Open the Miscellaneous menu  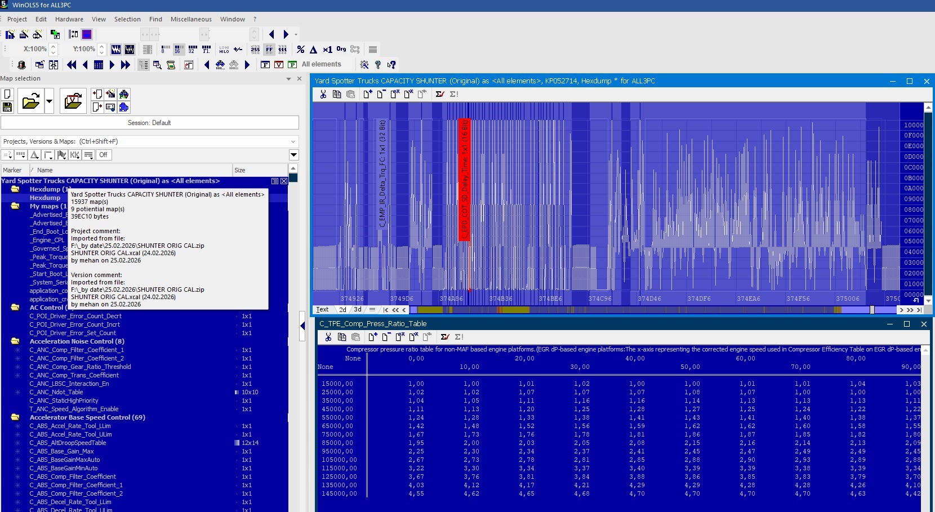pos(191,19)
